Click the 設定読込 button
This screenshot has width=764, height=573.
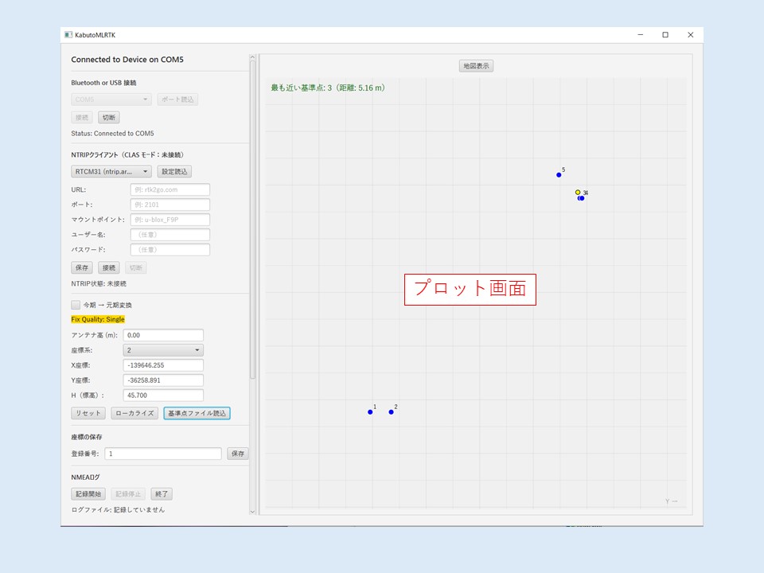174,172
